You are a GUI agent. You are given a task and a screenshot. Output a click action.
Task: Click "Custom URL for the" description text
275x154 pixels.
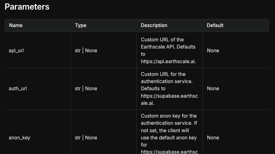163,74
